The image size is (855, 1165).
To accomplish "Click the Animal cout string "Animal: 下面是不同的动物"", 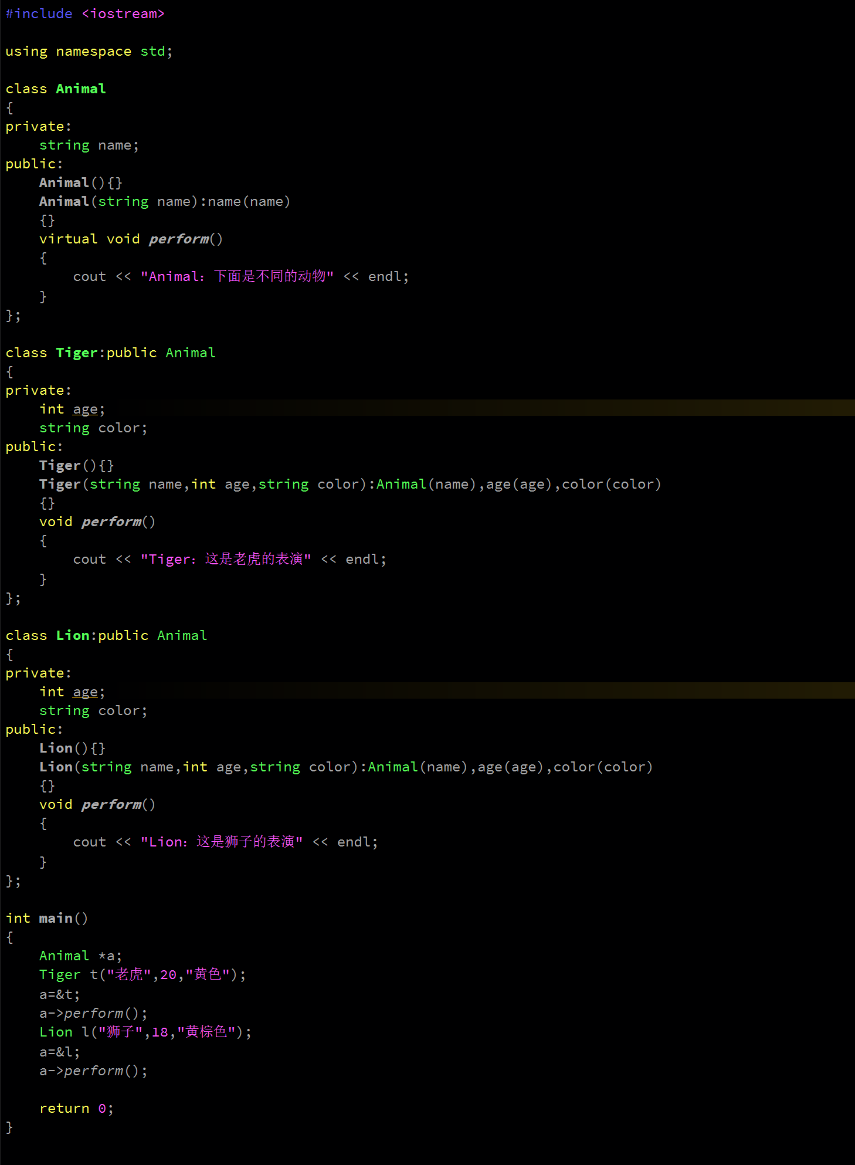I will [x=237, y=276].
